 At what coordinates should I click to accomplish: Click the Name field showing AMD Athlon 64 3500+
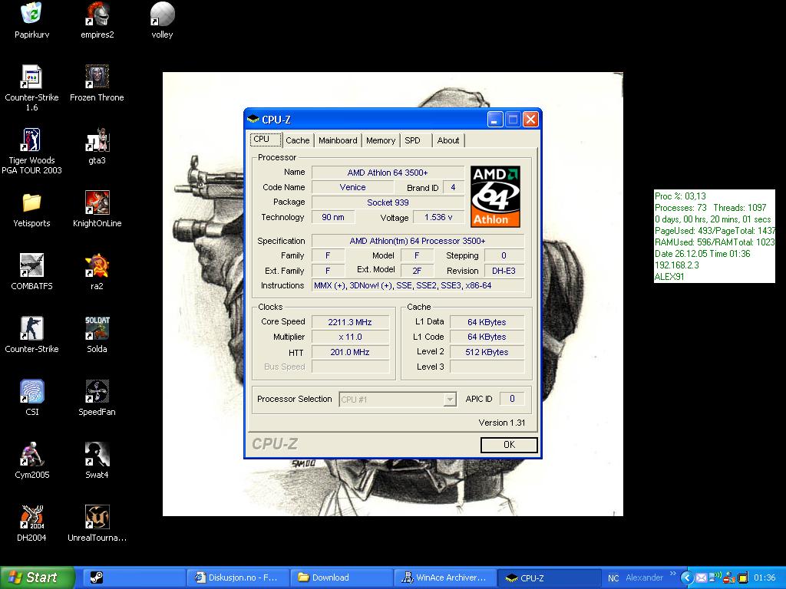388,173
